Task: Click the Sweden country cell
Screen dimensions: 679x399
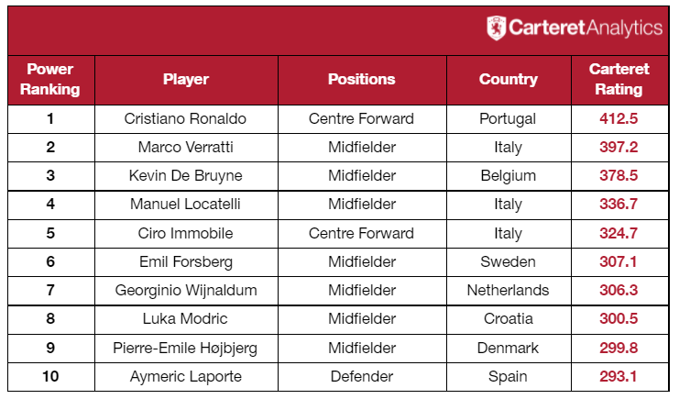Action: (509, 262)
